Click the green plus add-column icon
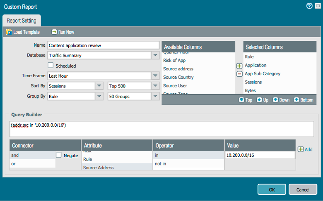 [x=239, y=66]
